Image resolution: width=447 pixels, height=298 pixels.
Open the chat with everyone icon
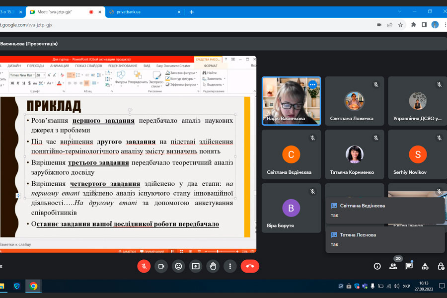click(x=409, y=266)
